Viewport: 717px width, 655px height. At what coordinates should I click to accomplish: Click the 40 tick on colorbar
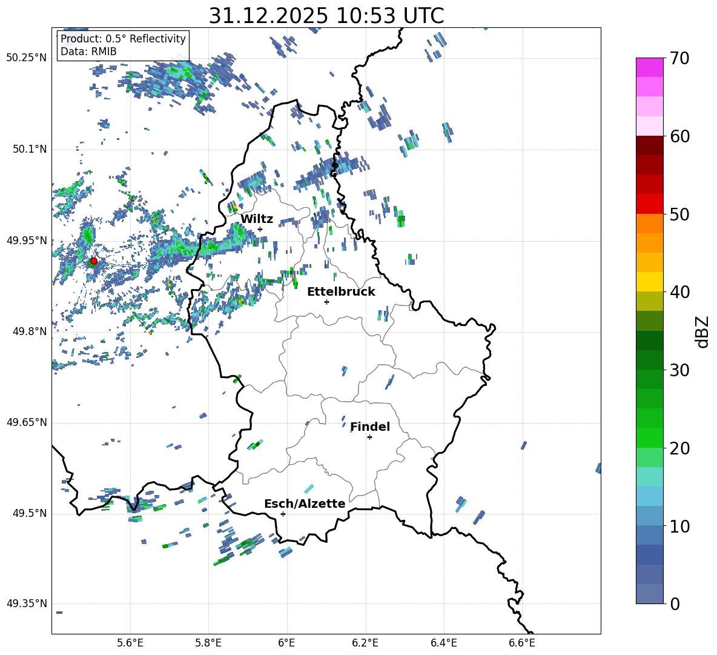(679, 292)
